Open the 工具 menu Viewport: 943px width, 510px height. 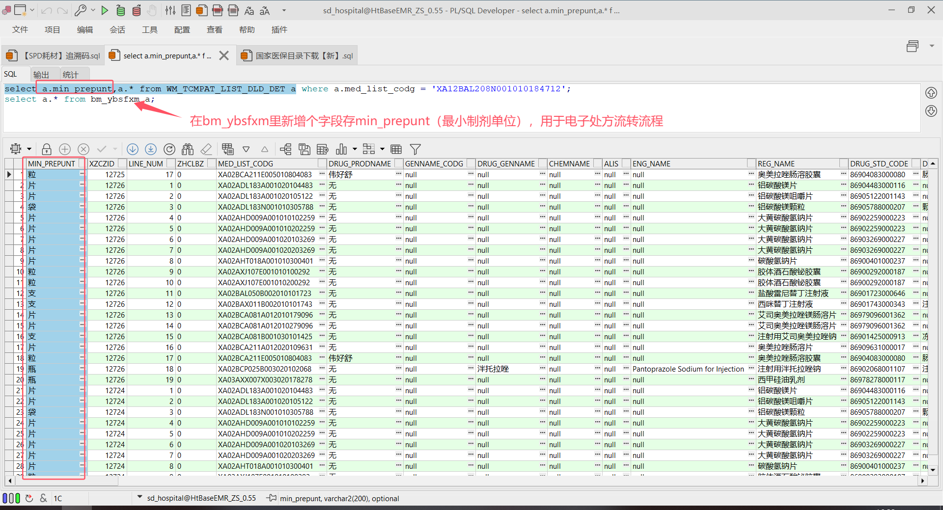coord(150,30)
